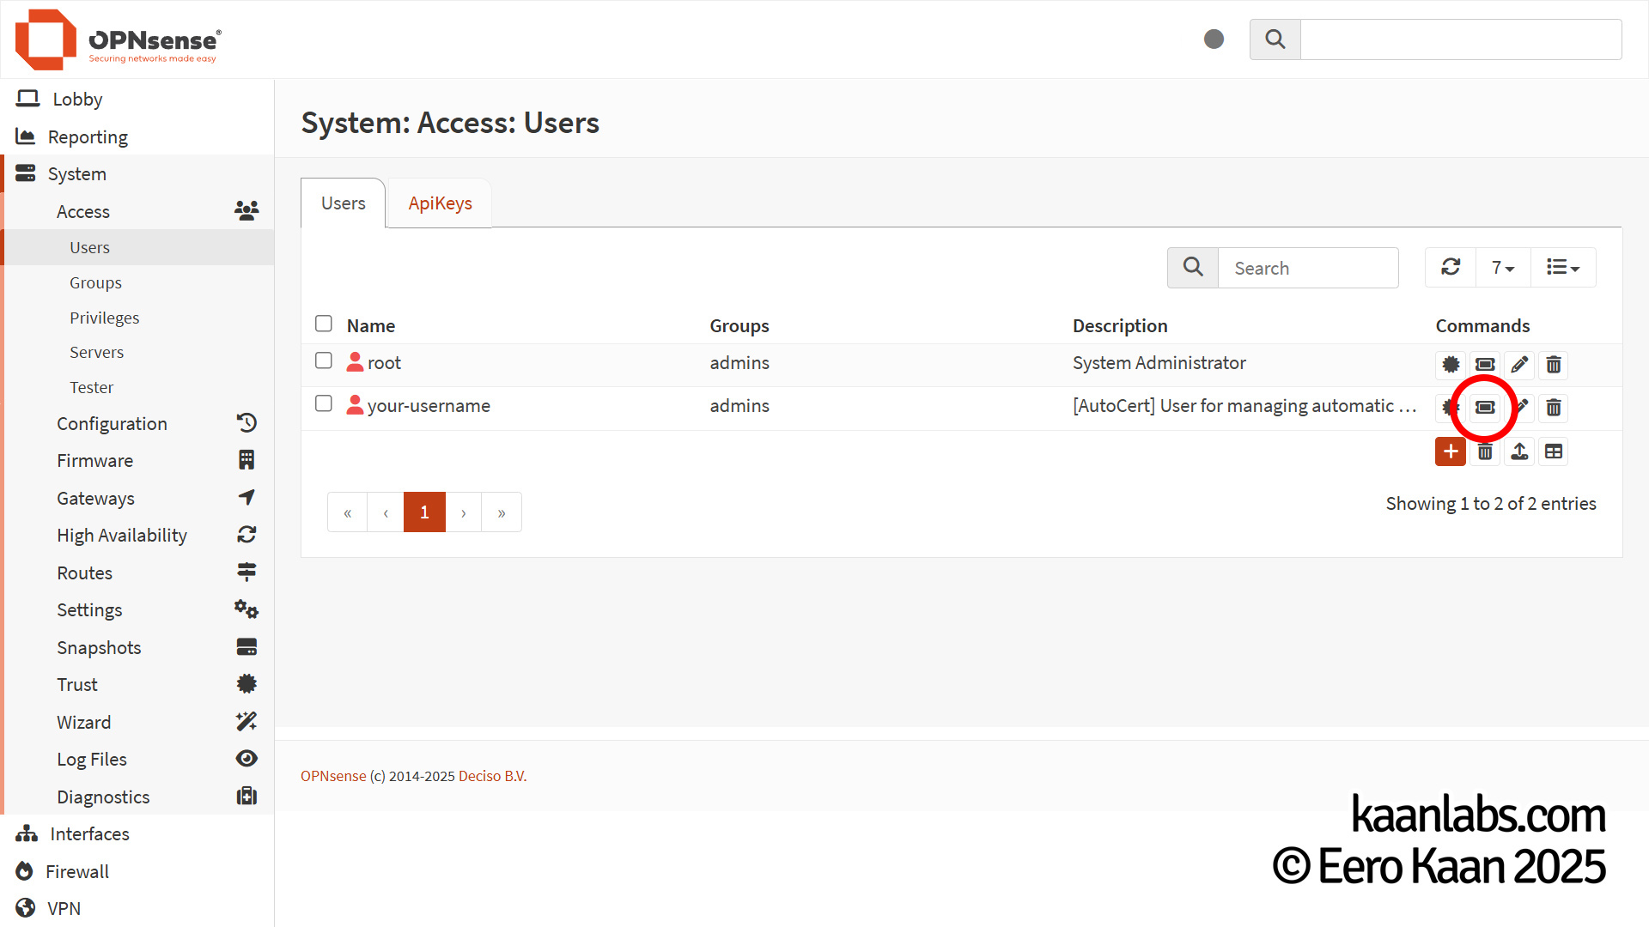The width and height of the screenshot is (1649, 927).
Task: Expand the Routes submenu
Action: click(x=84, y=573)
